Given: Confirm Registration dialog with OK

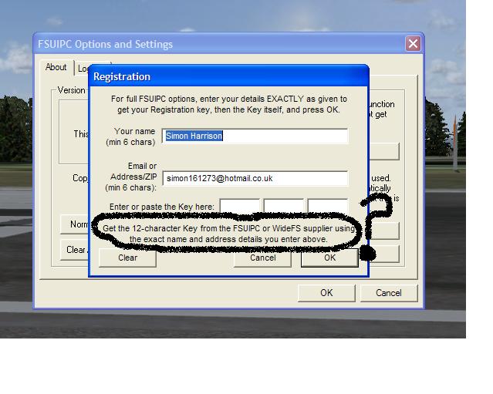Looking at the screenshot, I should point(329,258).
